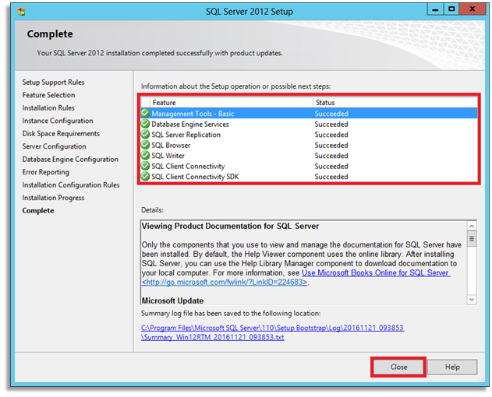Sort the list by the Feature column header
This screenshot has width=492, height=397.
[x=226, y=103]
